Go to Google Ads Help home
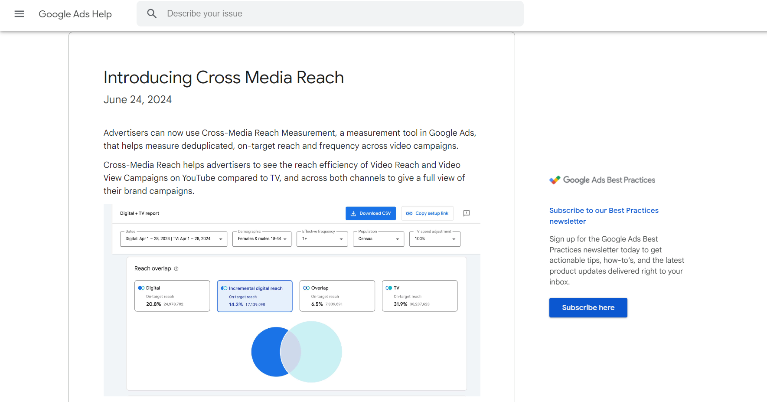Image resolution: width=767 pixels, height=402 pixels. pyautogui.click(x=75, y=14)
